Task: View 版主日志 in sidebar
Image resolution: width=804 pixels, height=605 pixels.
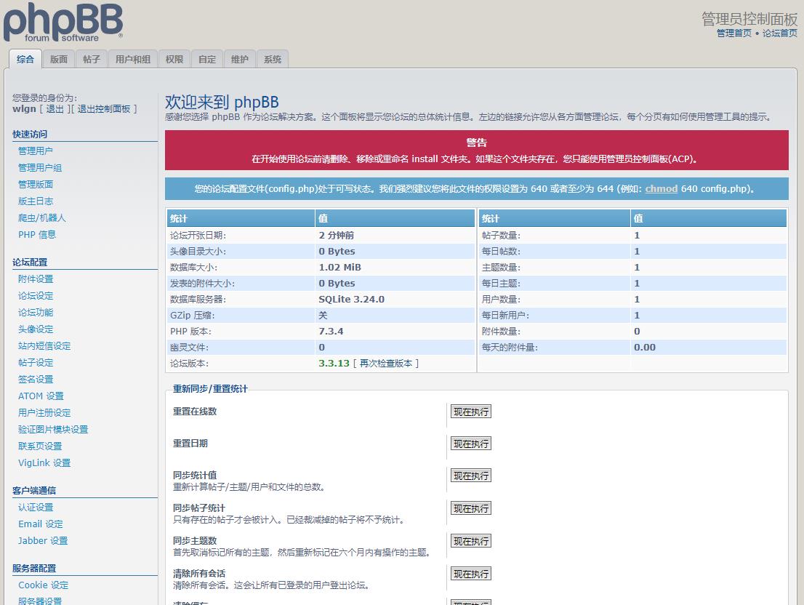Action: tap(36, 201)
